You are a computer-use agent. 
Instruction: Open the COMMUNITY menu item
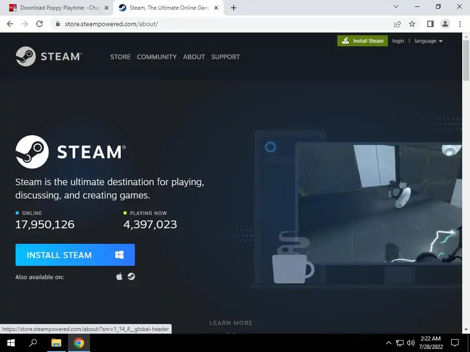tap(157, 57)
